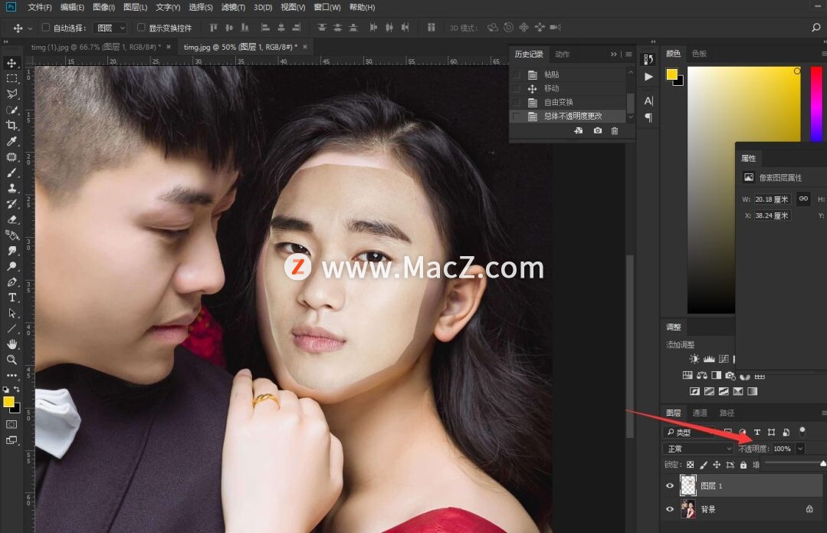Toggle lock image pixels brush icon

703,465
